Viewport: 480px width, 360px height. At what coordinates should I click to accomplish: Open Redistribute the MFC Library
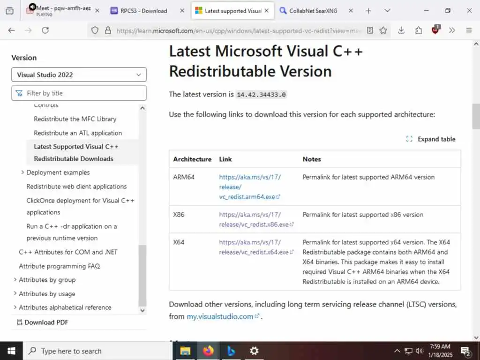tap(75, 119)
